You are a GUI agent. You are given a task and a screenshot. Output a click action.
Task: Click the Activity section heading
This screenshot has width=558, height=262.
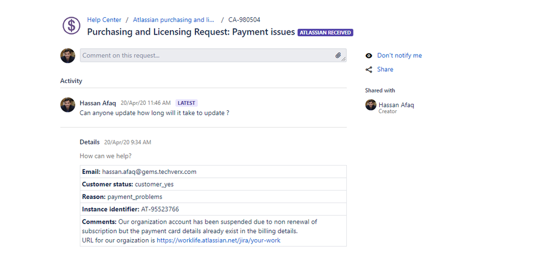(71, 81)
